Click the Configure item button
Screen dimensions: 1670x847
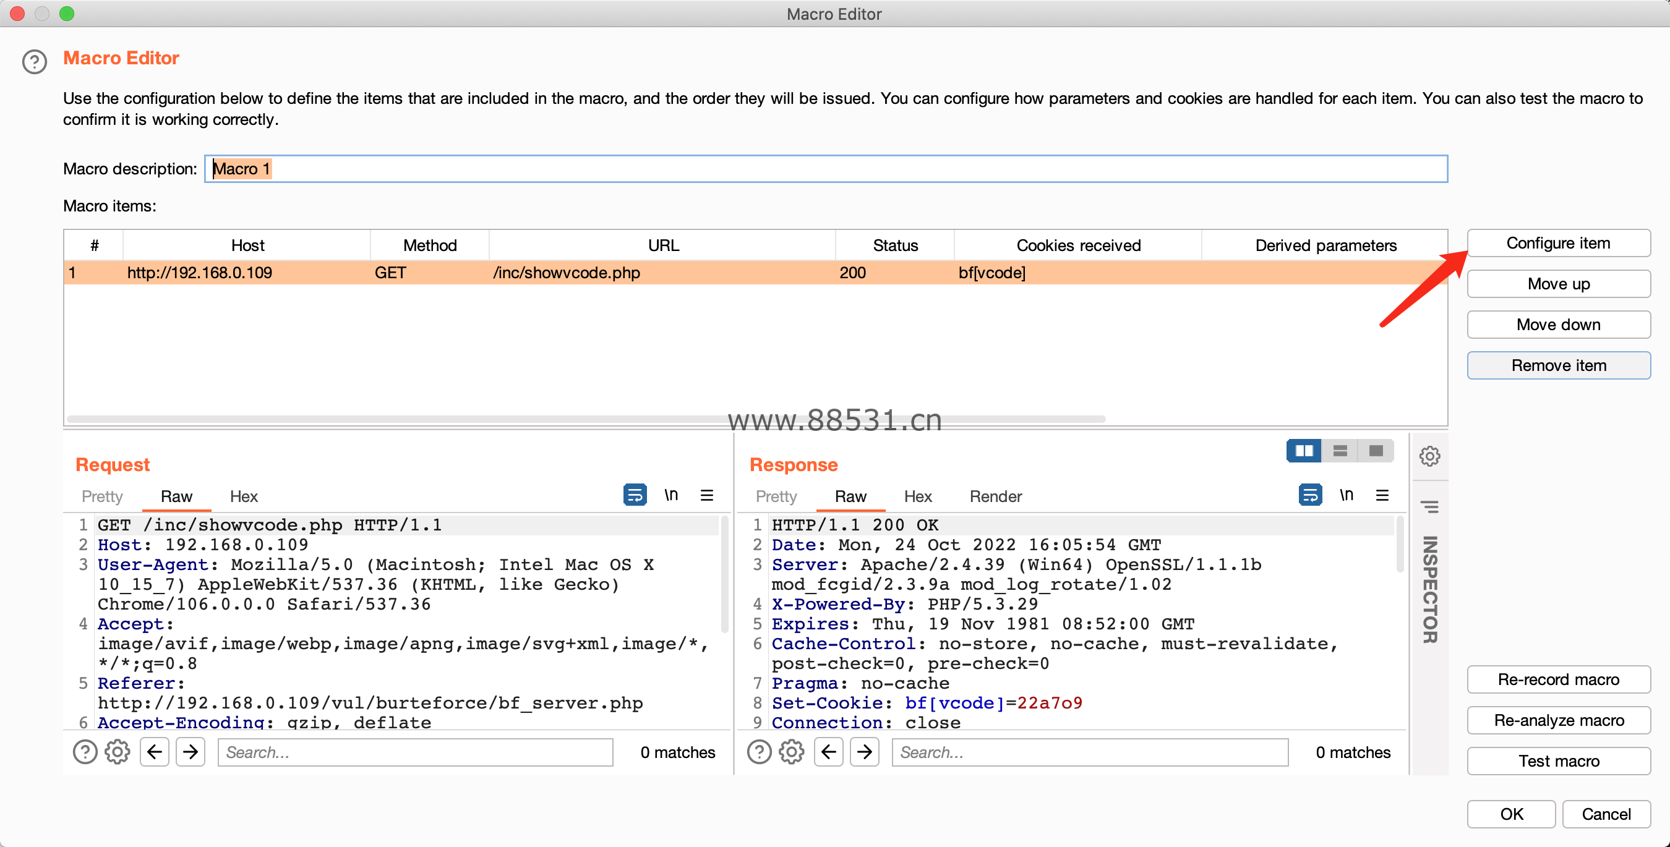pyautogui.click(x=1559, y=243)
